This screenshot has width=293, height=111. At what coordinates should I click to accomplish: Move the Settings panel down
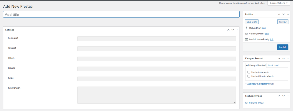click(x=233, y=30)
